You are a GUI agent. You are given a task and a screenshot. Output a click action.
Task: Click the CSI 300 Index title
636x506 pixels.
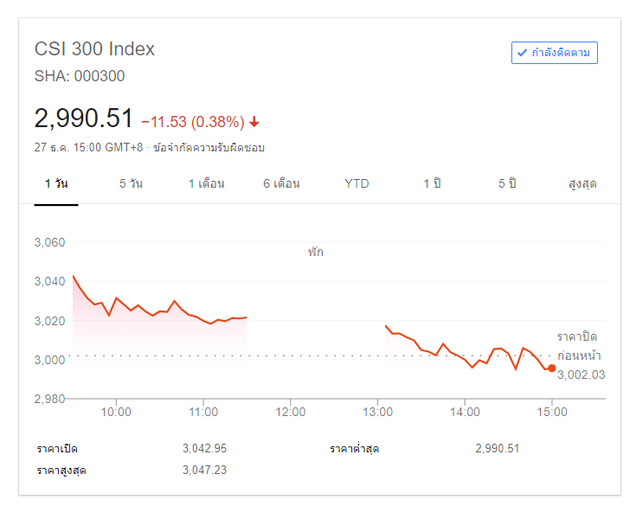coord(94,48)
